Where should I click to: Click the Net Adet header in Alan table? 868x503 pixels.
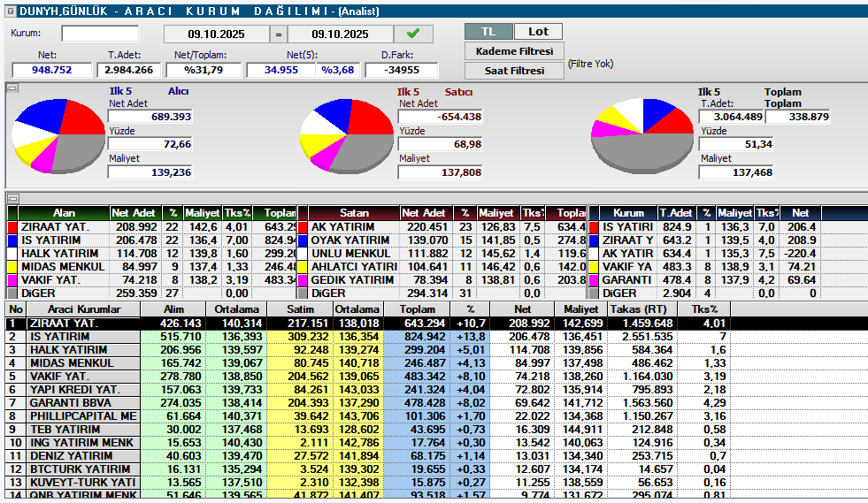[134, 213]
